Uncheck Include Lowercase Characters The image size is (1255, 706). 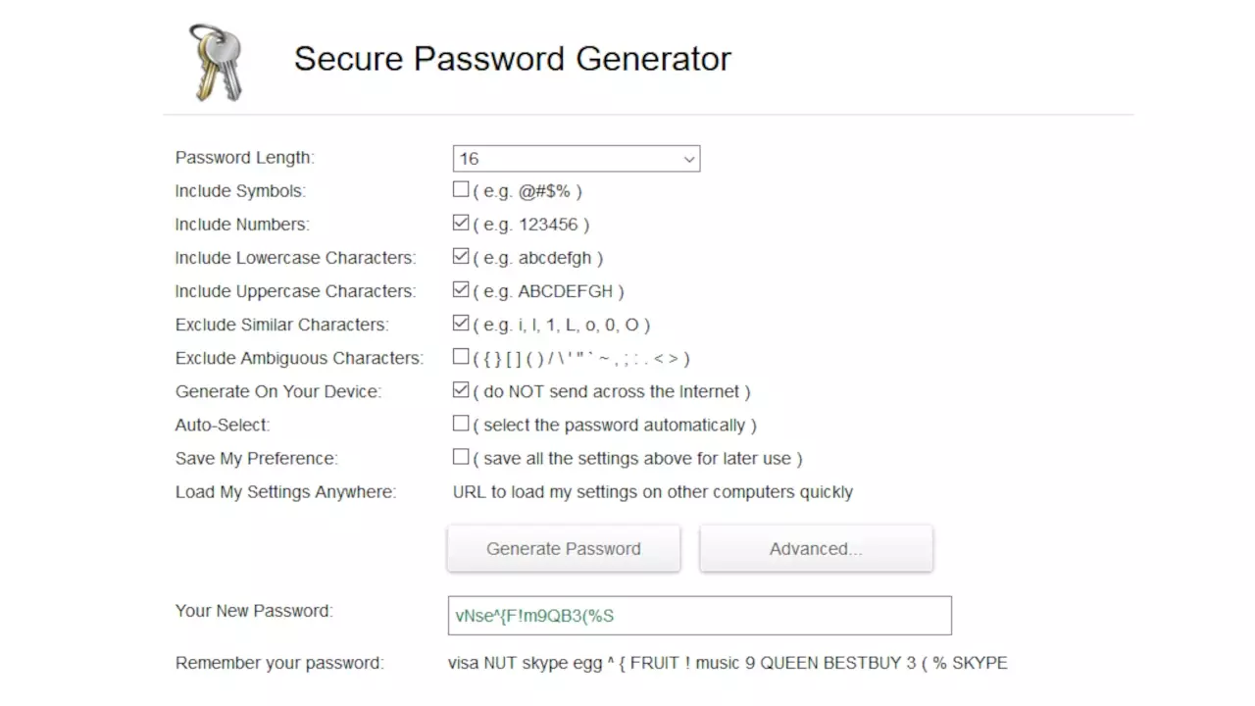click(x=461, y=255)
